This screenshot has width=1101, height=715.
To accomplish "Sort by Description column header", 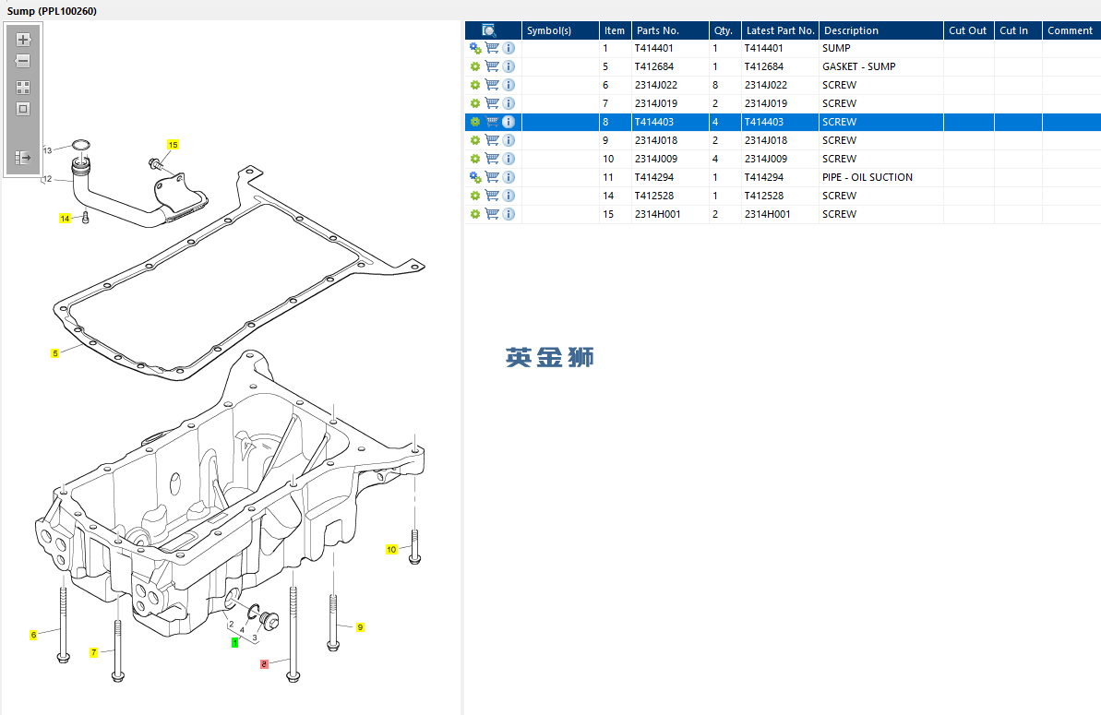I will click(x=881, y=30).
